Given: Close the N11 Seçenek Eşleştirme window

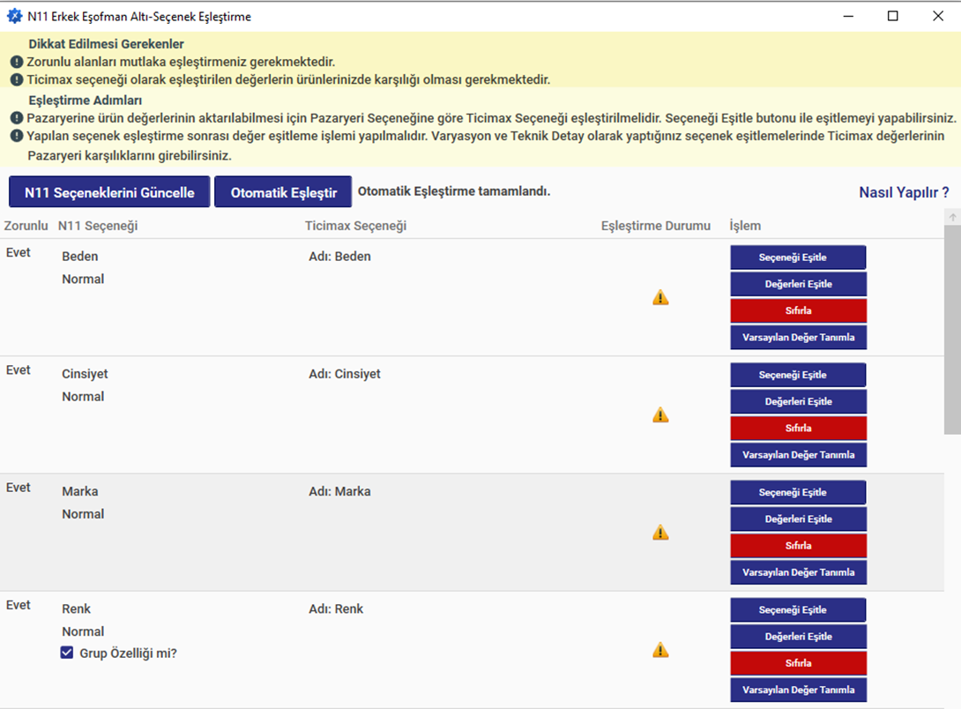Looking at the screenshot, I should tap(938, 16).
